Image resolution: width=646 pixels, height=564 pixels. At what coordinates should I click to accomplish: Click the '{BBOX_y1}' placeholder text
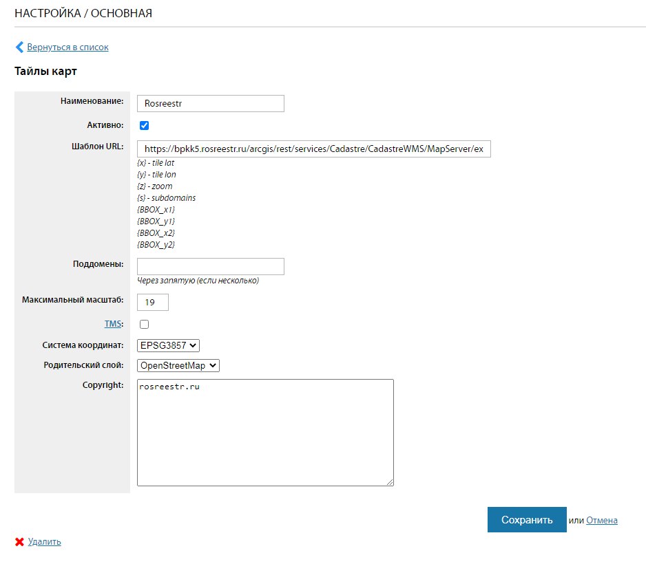point(156,221)
